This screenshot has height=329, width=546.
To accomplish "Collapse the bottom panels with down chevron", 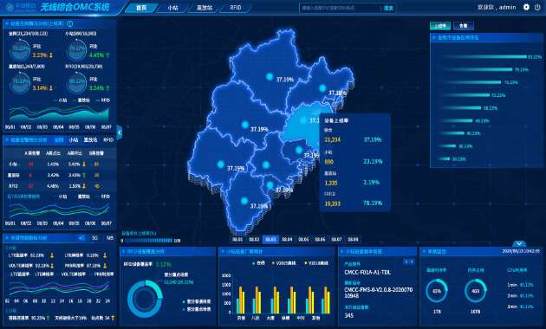I will (519, 243).
